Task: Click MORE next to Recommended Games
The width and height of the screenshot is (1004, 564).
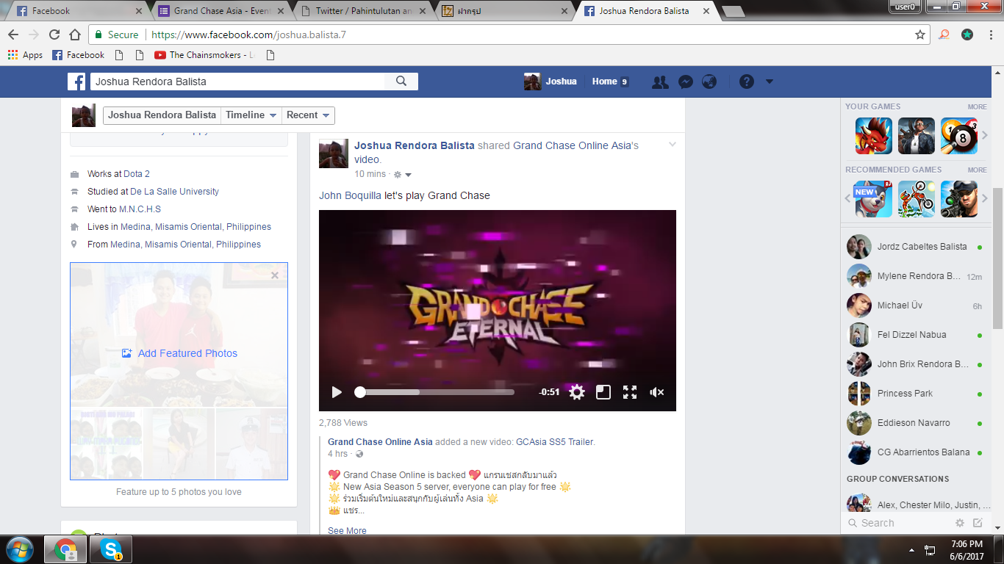Action: [x=977, y=170]
